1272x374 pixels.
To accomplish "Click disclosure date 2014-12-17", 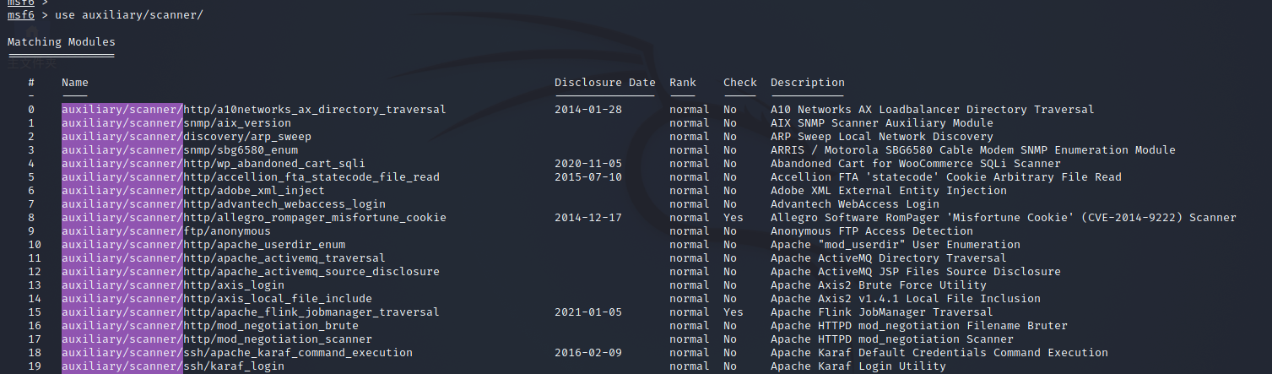I will (x=588, y=218).
